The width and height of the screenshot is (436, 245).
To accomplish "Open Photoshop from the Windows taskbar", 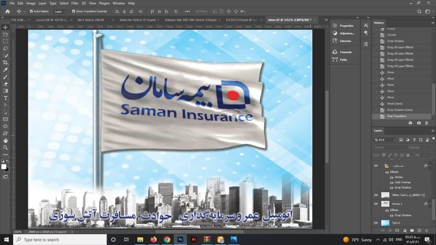I will (180, 240).
